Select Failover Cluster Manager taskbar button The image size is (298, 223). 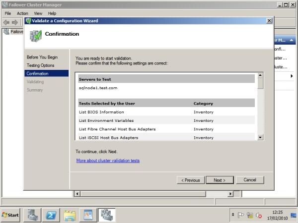(x=107, y=215)
